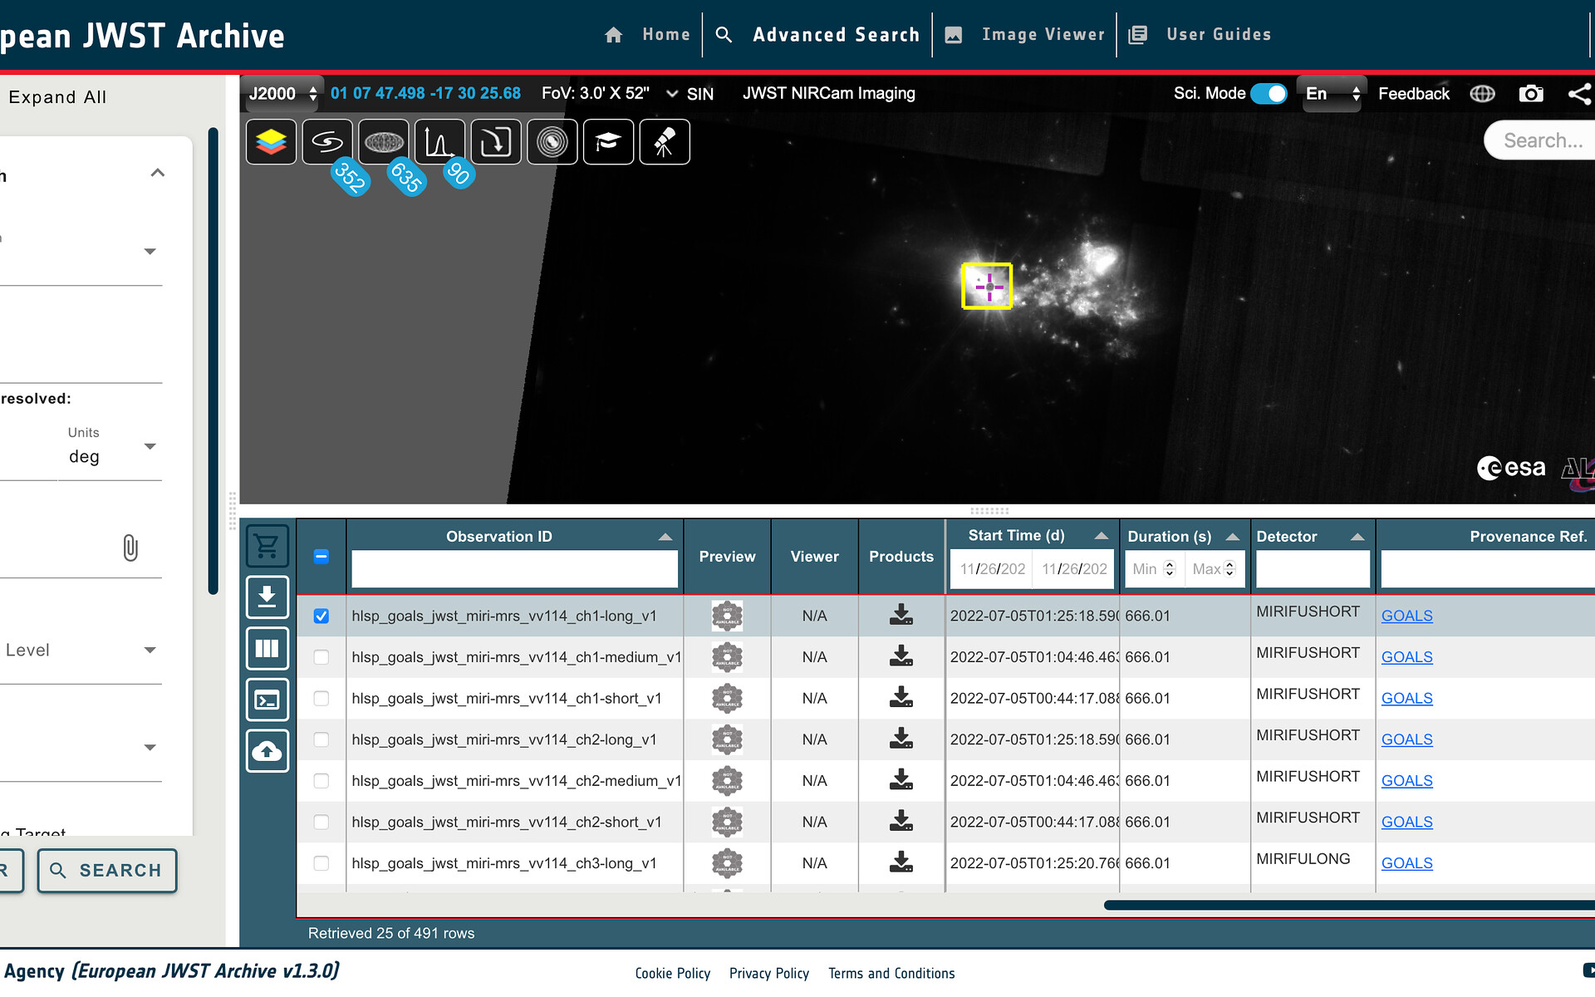Check the ch2-short_v1 row checkbox
This screenshot has height=997, width=1595.
[x=321, y=822]
